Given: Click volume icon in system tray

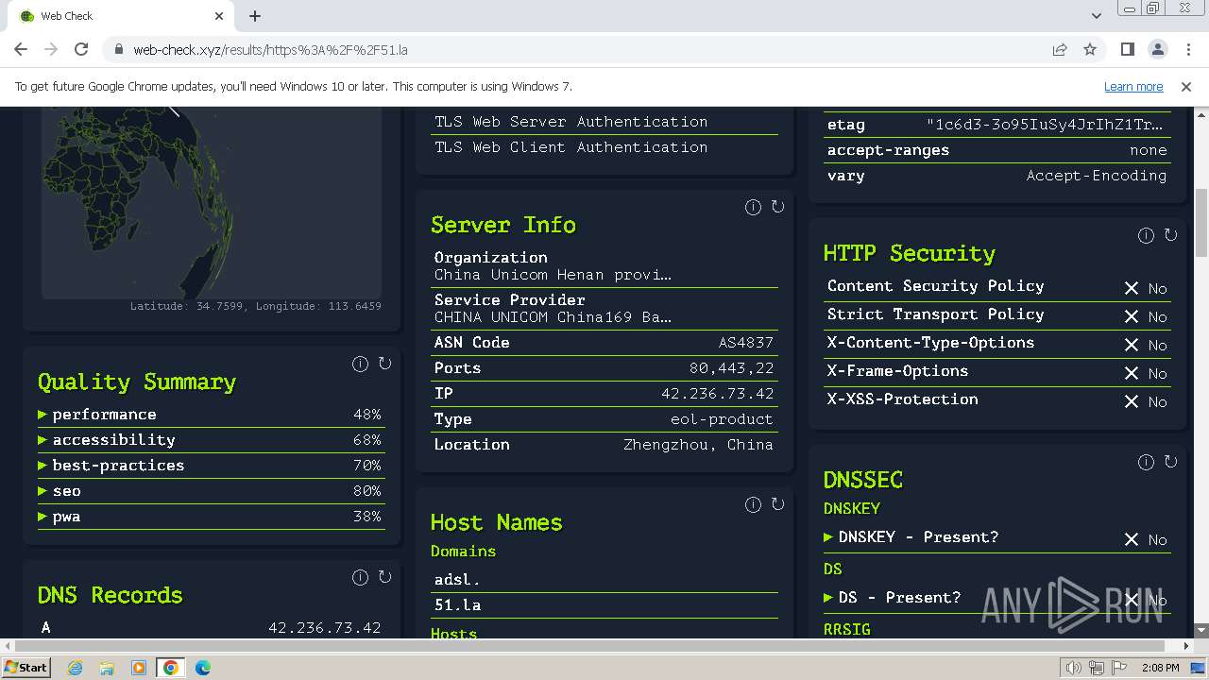Looking at the screenshot, I should (x=1073, y=668).
